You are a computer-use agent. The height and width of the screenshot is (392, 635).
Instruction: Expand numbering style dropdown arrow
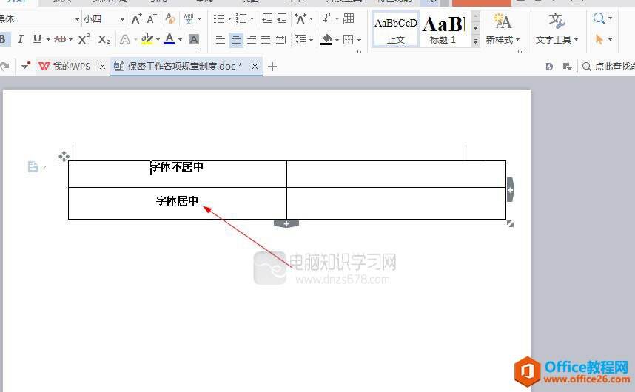(x=252, y=18)
